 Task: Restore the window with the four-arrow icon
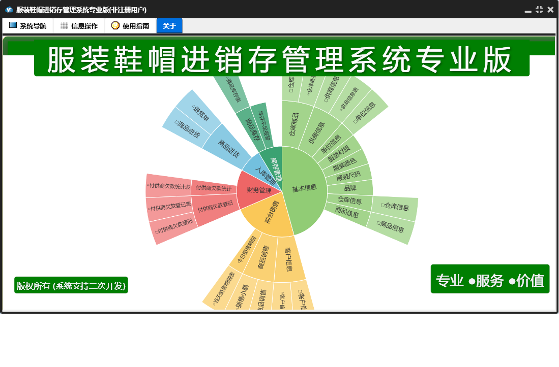[539, 10]
